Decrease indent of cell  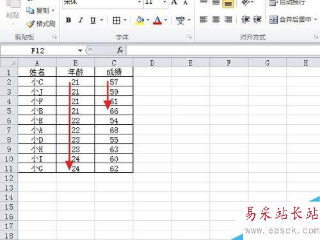click(245, 20)
